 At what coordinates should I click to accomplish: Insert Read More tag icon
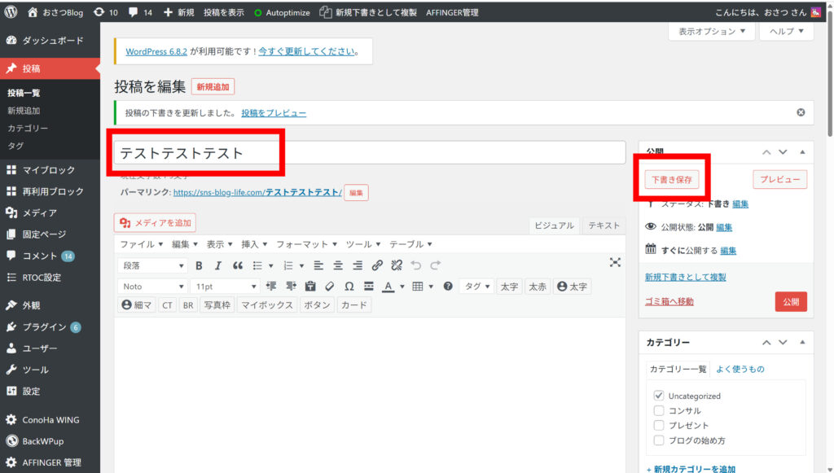pyautogui.click(x=369, y=287)
